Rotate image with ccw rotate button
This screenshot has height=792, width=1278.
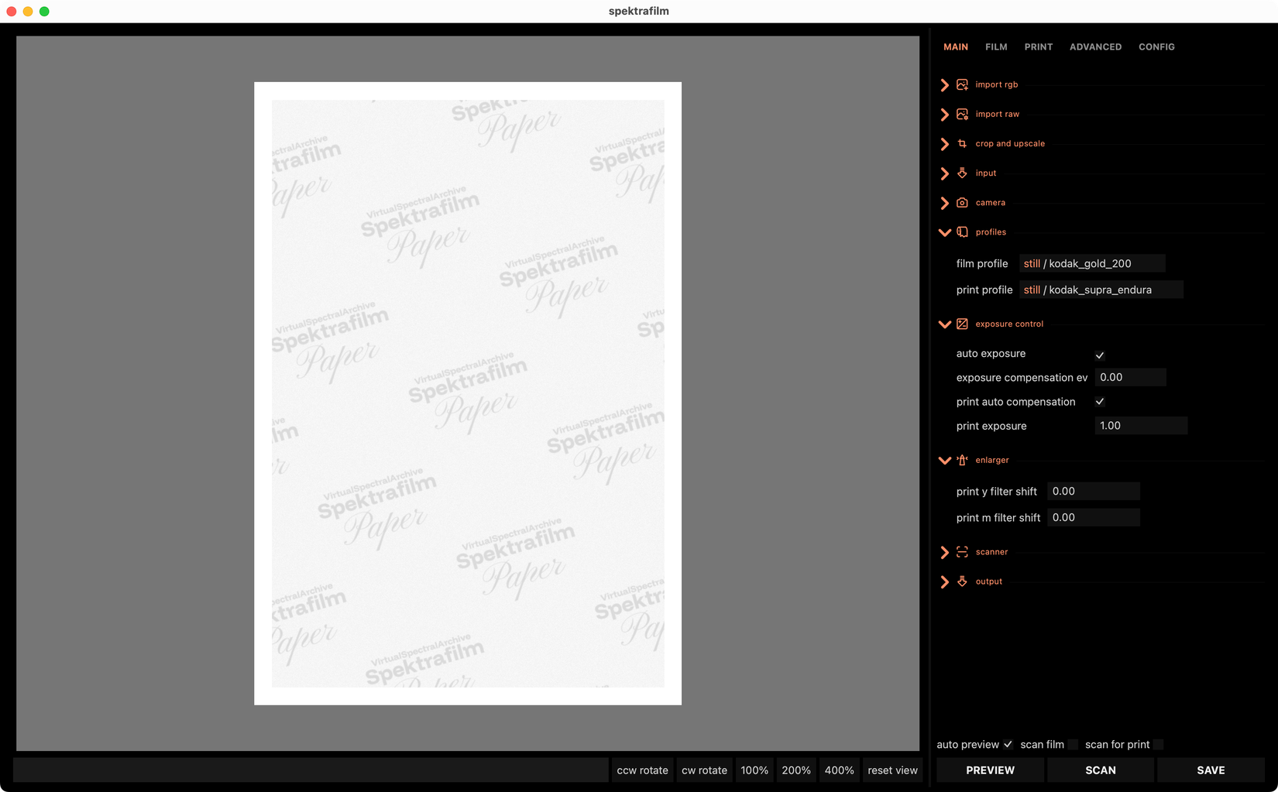[642, 770]
